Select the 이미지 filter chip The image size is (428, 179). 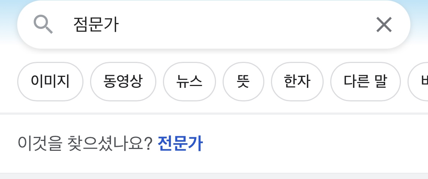point(50,82)
